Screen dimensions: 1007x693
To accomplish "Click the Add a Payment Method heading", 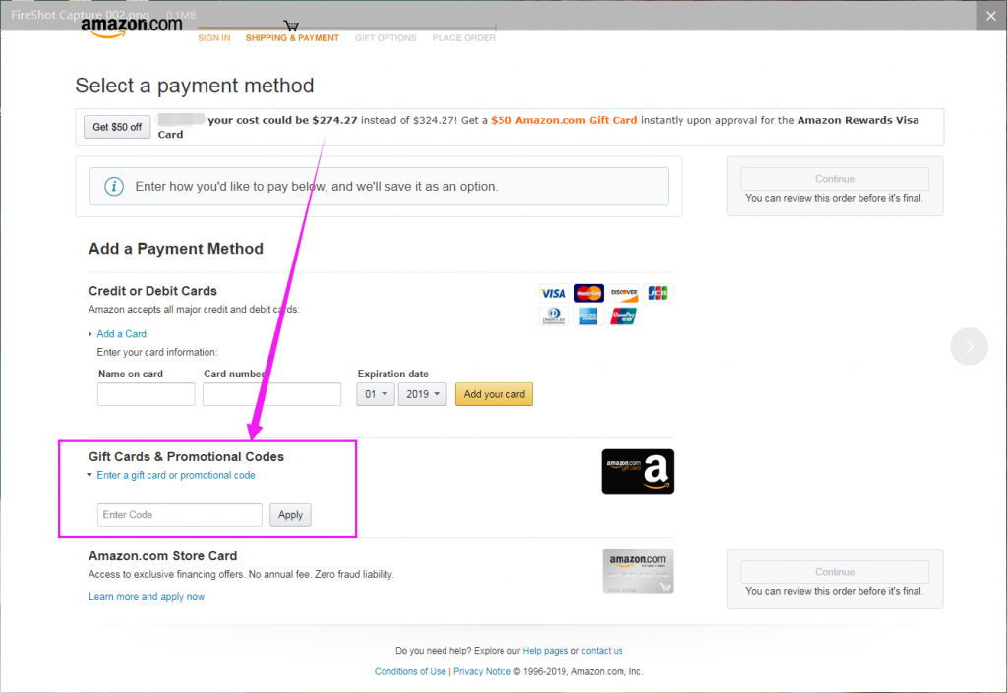I will (x=176, y=249).
